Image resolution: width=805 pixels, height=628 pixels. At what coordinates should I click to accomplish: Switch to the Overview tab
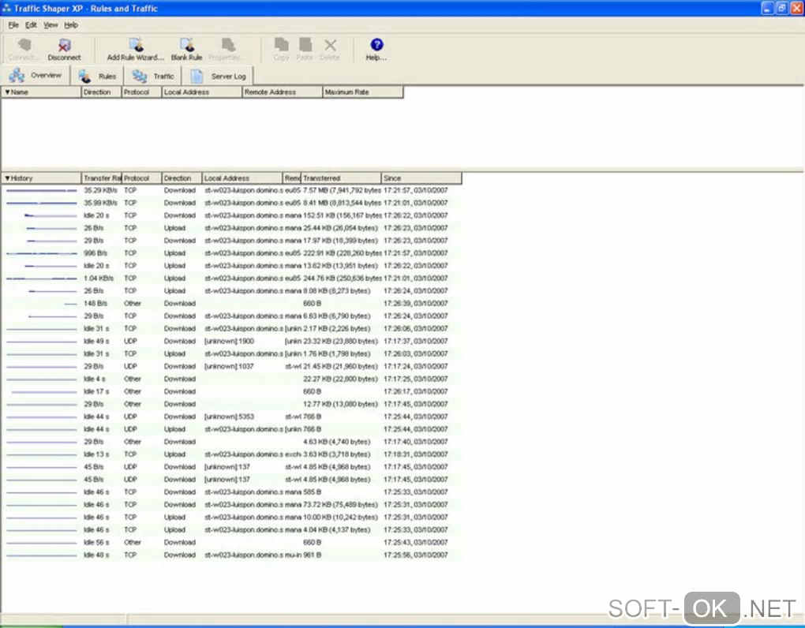[x=35, y=76]
